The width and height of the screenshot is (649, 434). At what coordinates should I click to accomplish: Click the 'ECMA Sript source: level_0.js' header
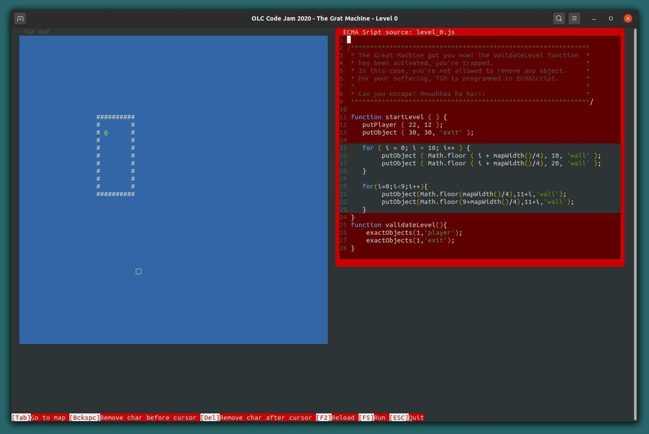coord(399,32)
